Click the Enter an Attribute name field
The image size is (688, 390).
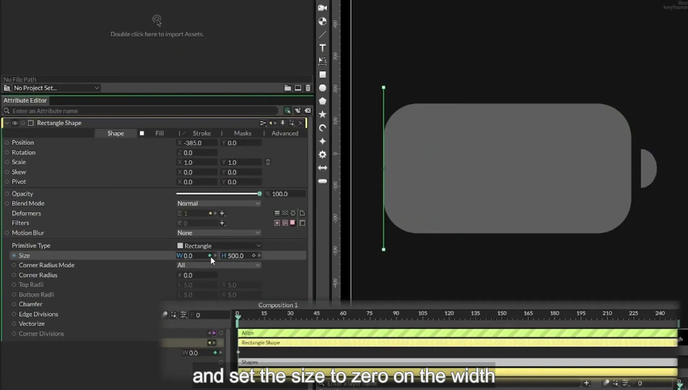click(143, 111)
